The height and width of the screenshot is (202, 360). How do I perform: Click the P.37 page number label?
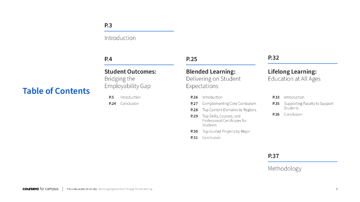[273, 156]
